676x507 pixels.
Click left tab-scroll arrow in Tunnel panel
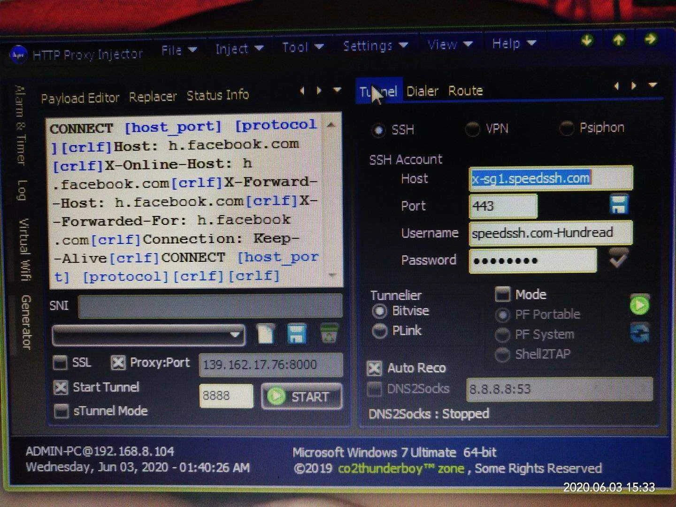617,86
